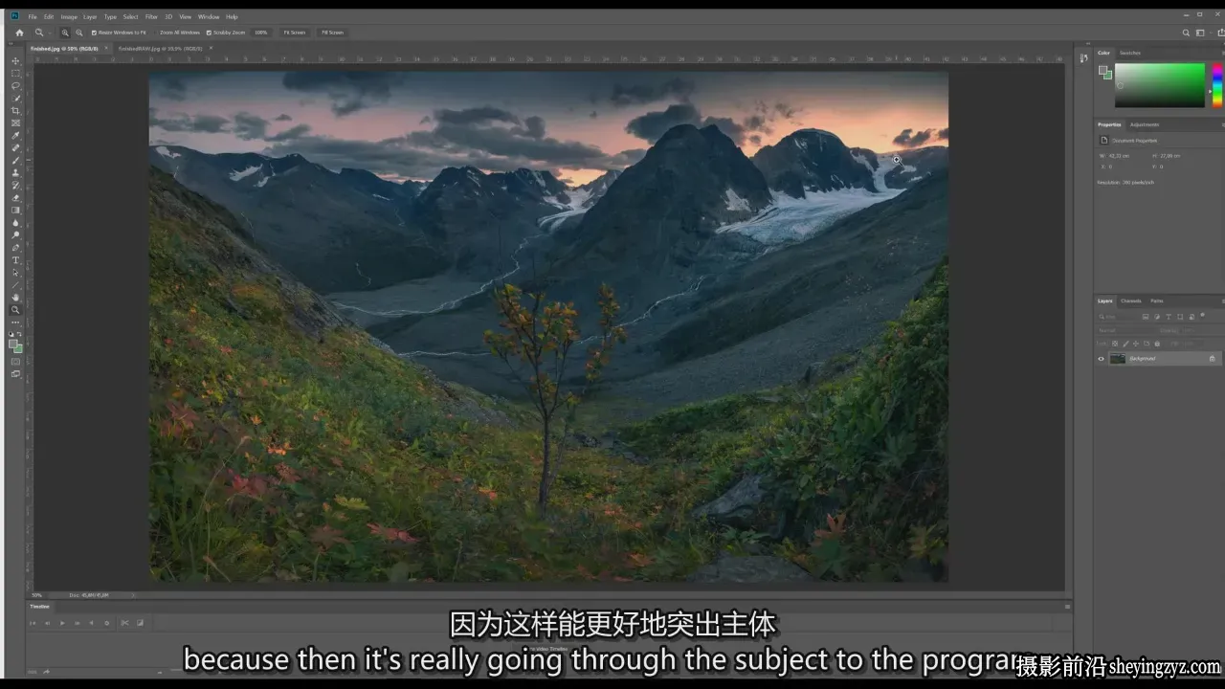Click the foreground color swatch in toolbar

click(13, 344)
